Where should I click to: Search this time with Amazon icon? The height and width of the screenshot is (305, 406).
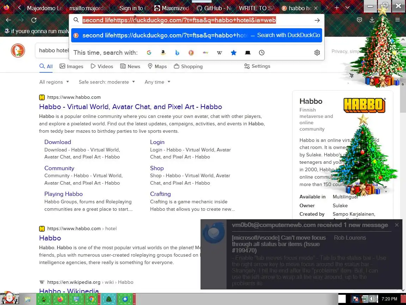163,53
